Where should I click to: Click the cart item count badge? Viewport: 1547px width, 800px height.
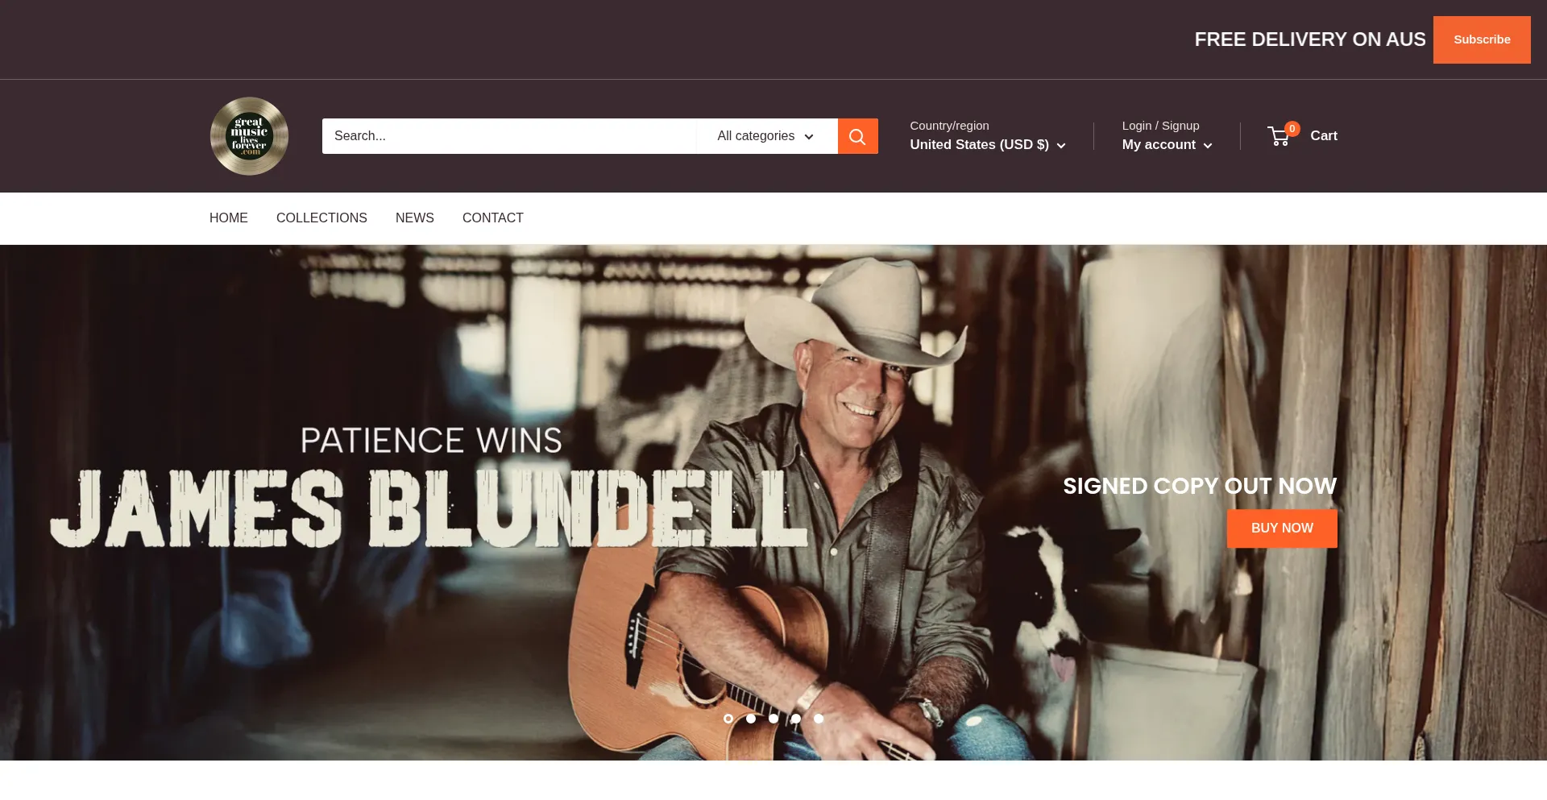click(1292, 129)
